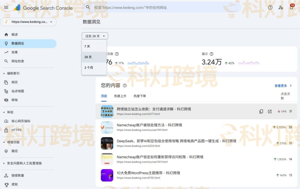The width and height of the screenshot is (300, 189).
Task: Choose 3 个月 in date range menu
Action: click(94, 67)
